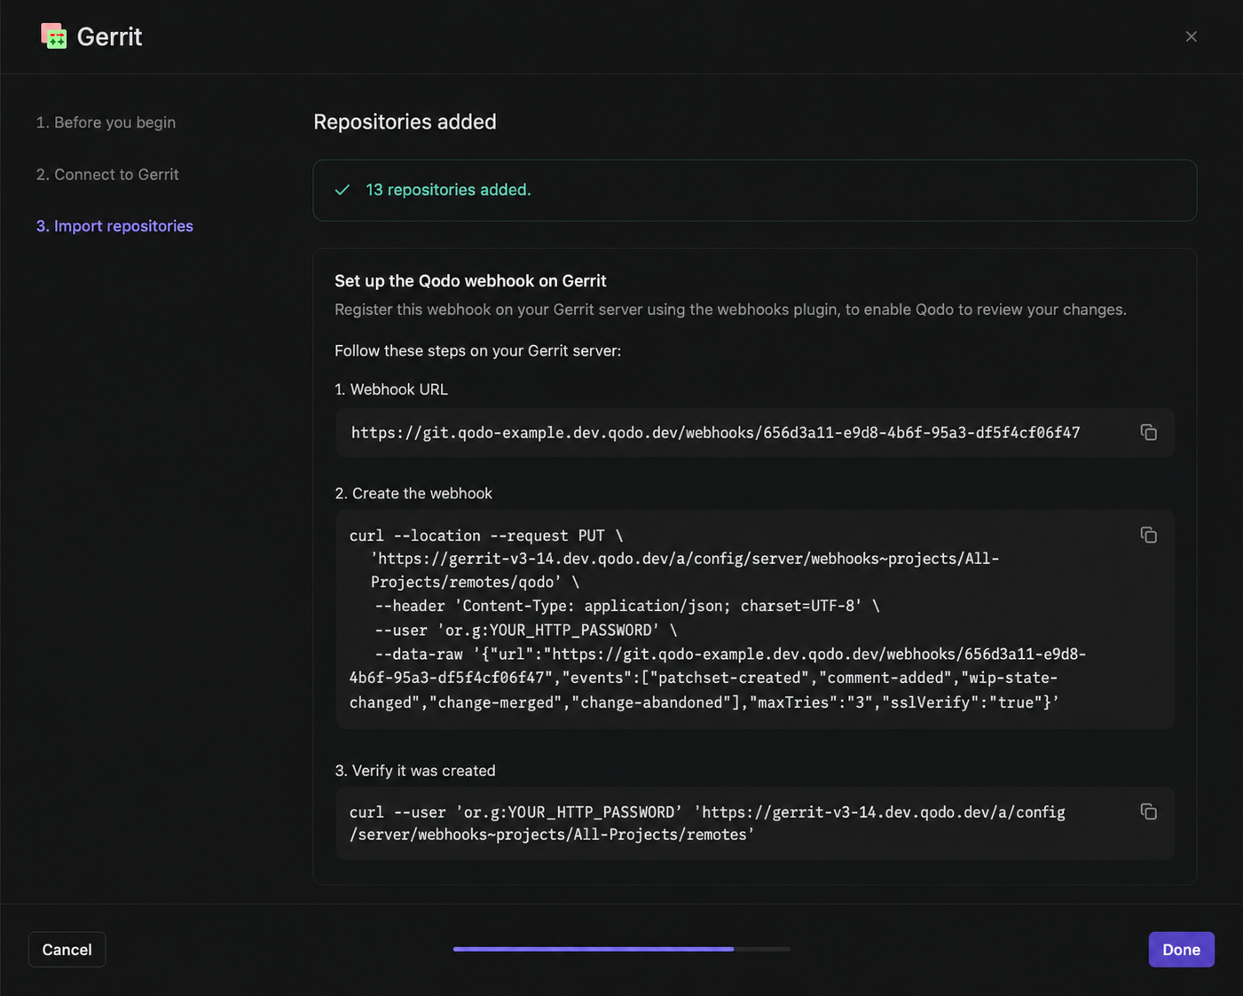Select step 3 Import repositories
This screenshot has height=996, width=1243.
pyautogui.click(x=114, y=226)
